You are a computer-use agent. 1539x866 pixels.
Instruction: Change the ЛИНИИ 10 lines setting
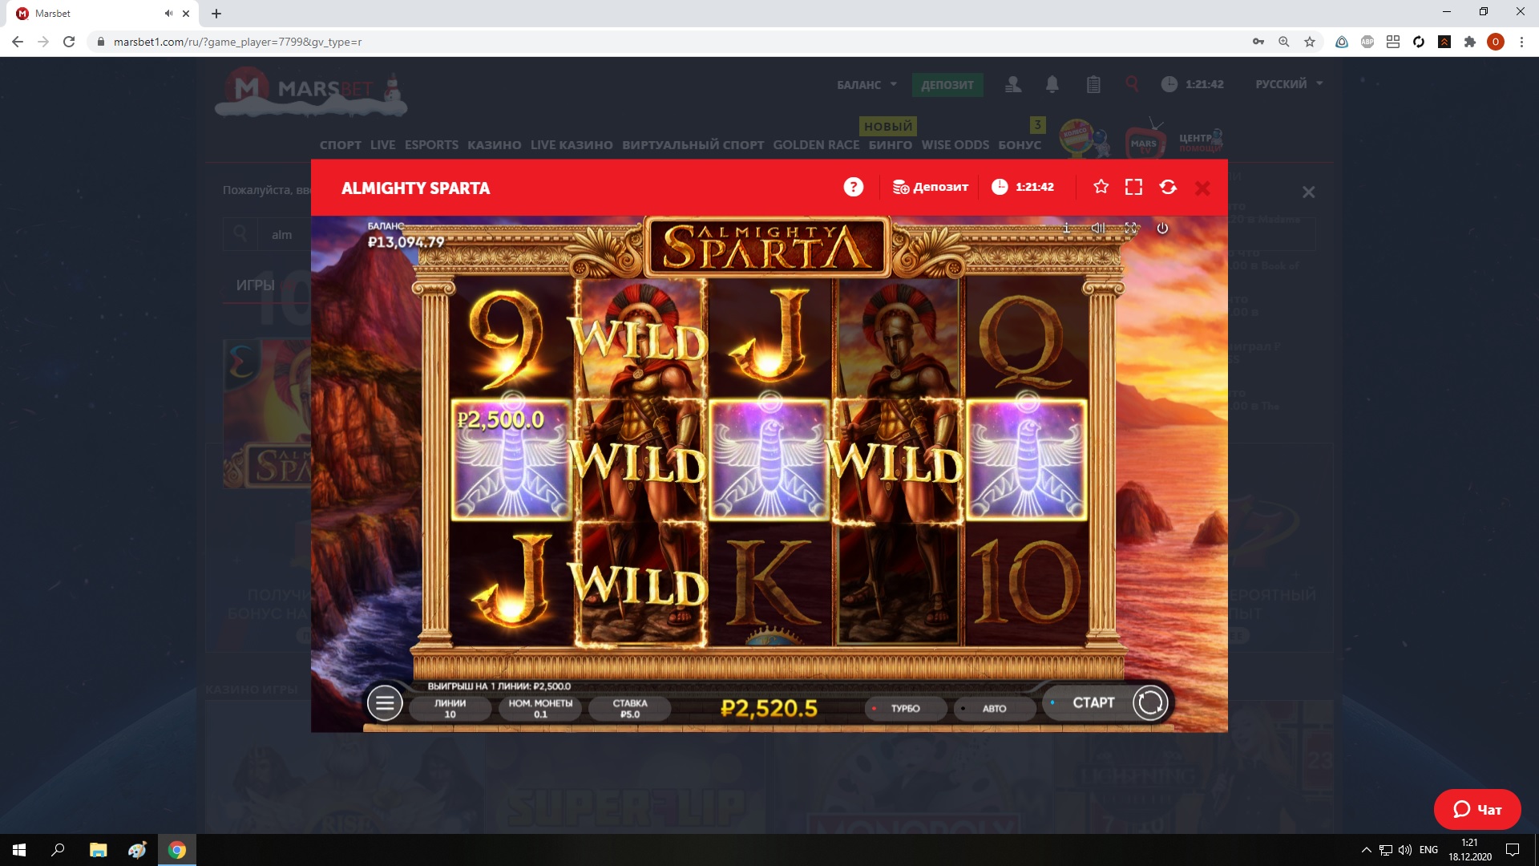pyautogui.click(x=450, y=708)
